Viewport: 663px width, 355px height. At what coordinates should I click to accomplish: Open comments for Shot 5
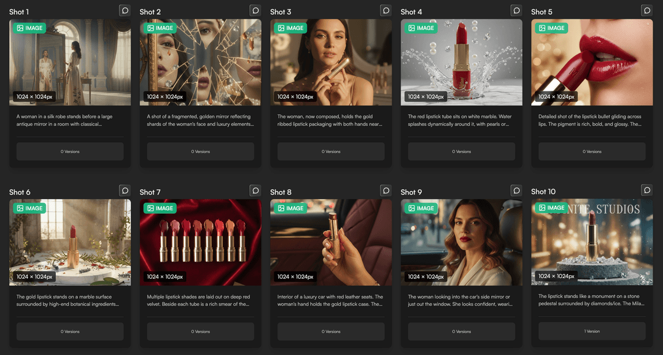(x=646, y=10)
